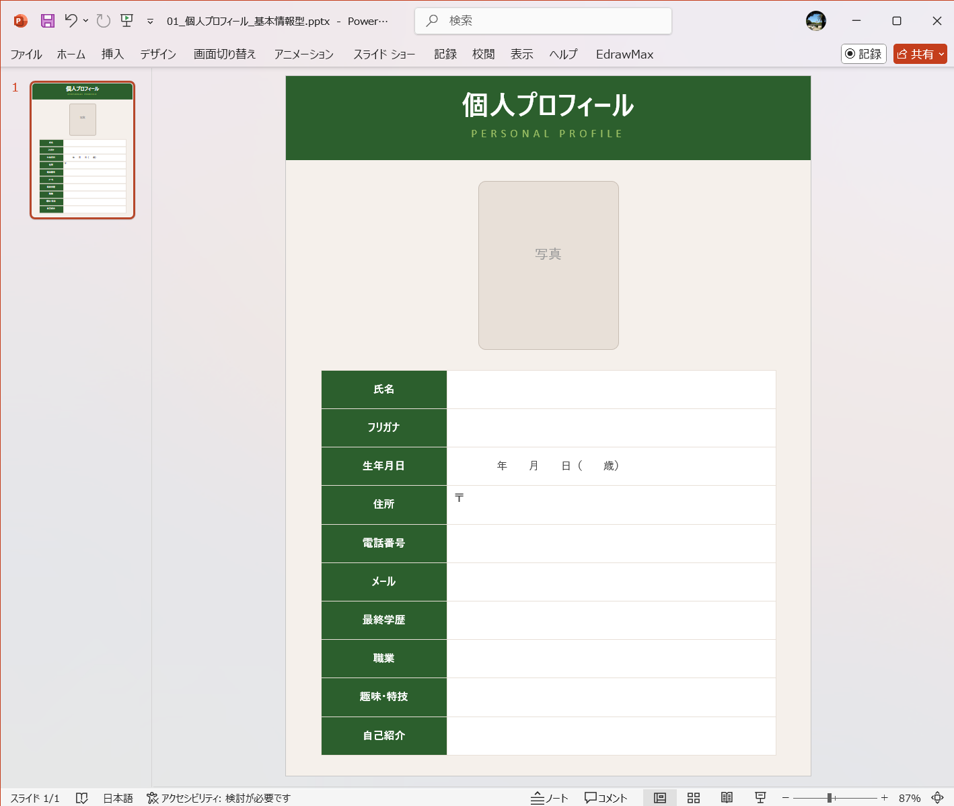The image size is (954, 806).
Task: Start the slide show from the status bar icon
Action: (761, 798)
